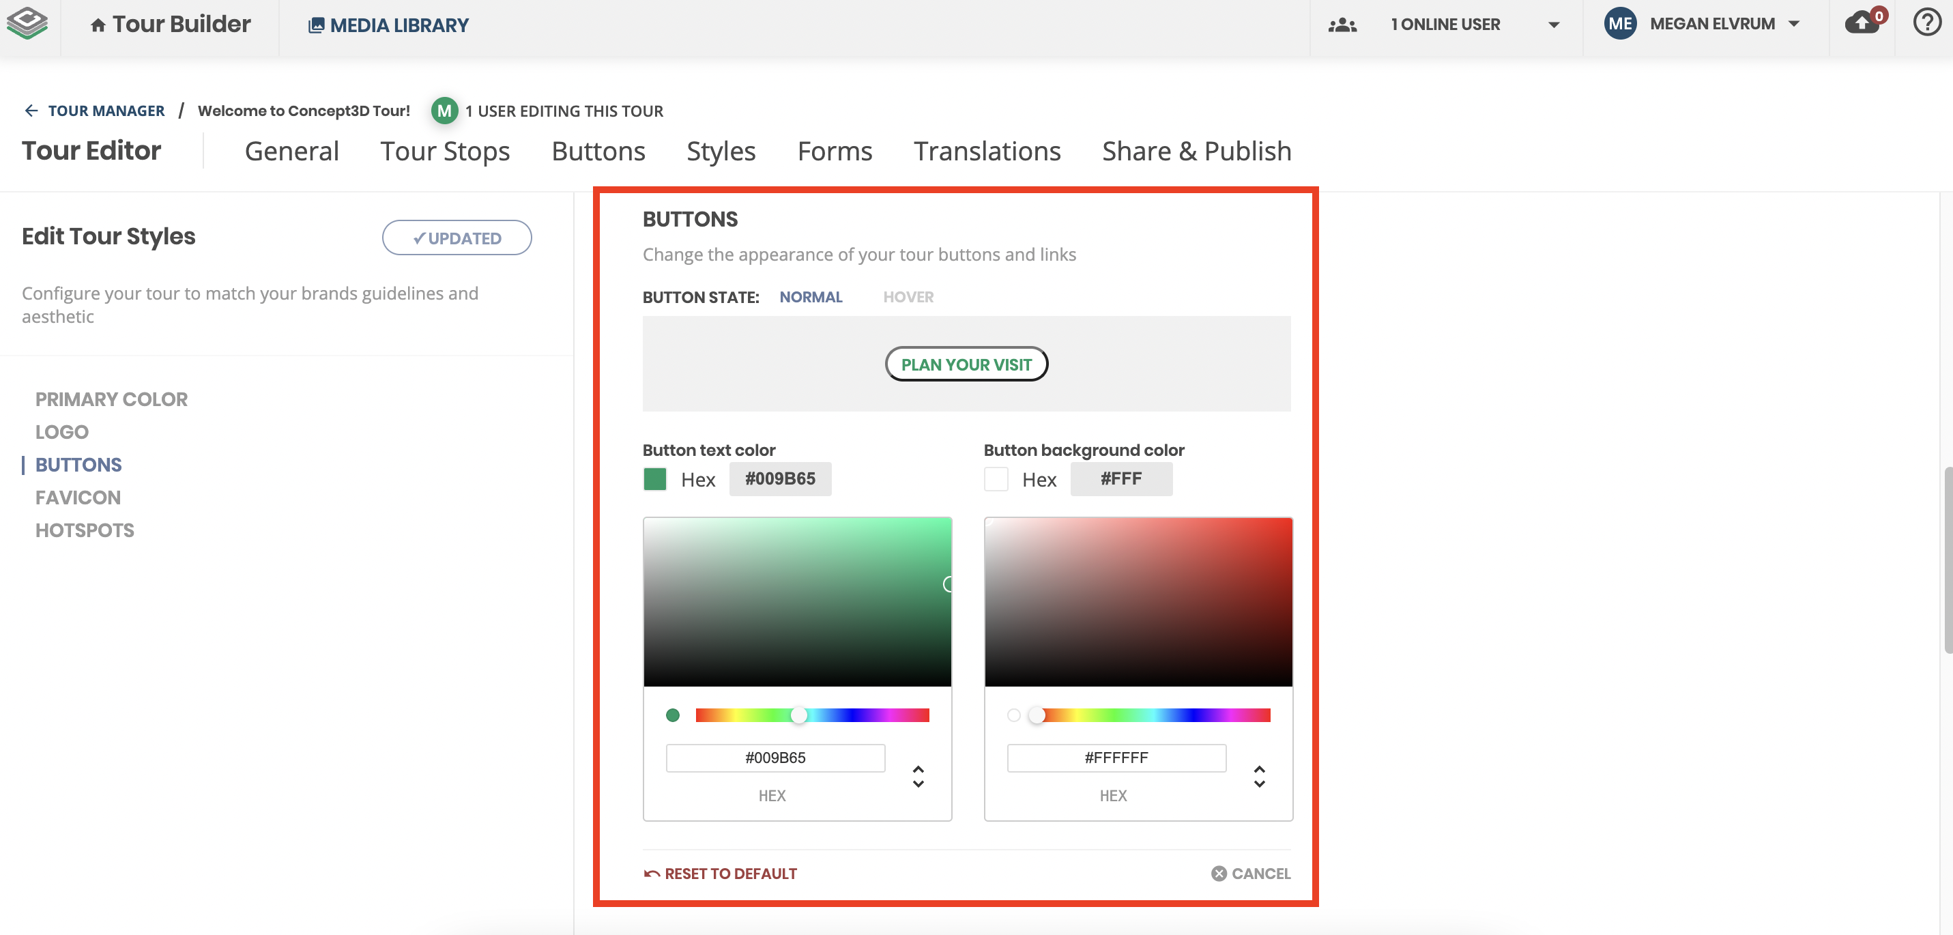Click the back arrow to Tour Manager
This screenshot has height=935, width=1953.
(31, 111)
